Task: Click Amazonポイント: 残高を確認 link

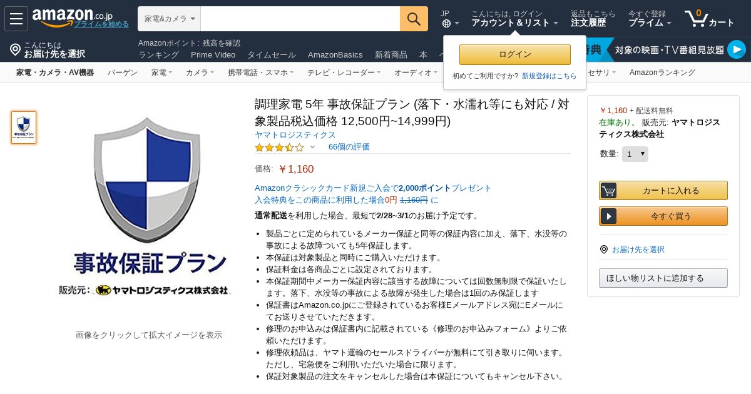Action: point(189,43)
